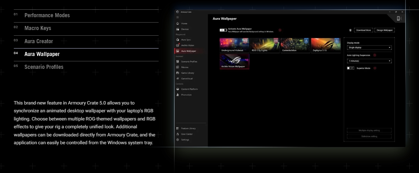419x173 pixels.
Task: Click the Game Library sidebar icon
Action: coord(178,73)
